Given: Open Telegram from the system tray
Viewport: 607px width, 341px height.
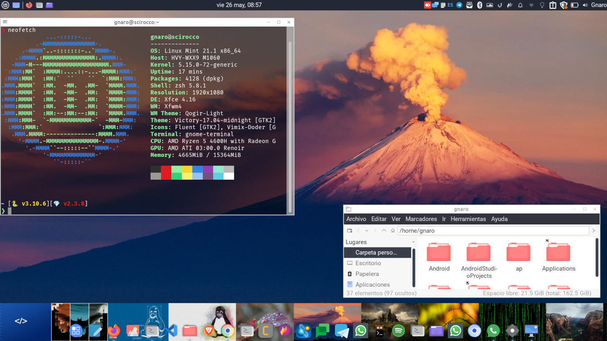Looking at the screenshot, I should 459,5.
